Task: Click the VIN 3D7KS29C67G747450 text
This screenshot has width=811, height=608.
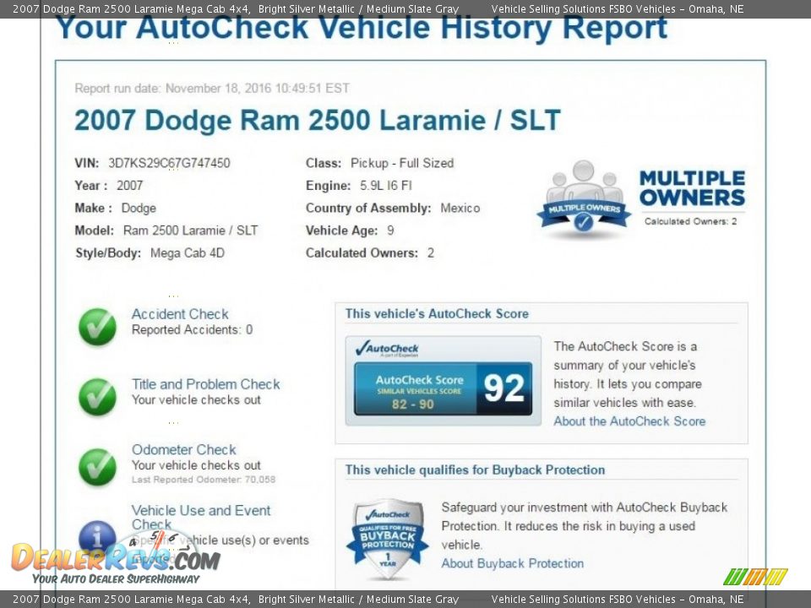Action: (167, 163)
